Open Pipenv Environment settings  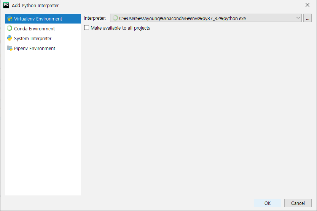(43, 48)
